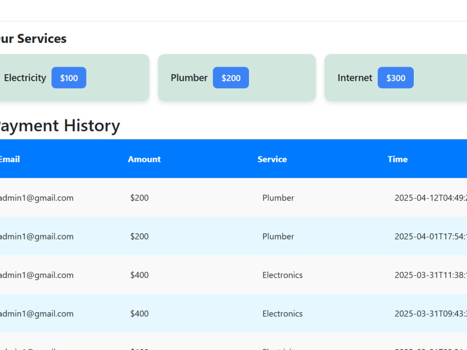Screen dimensions: 467x350
Task: Click the 2025-04-01T17:54 timestamp
Action: (431, 237)
